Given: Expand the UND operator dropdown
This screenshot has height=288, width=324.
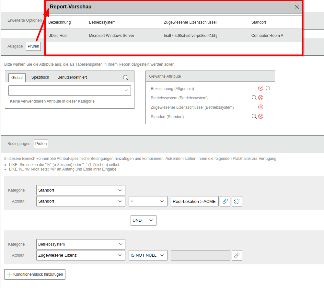Looking at the screenshot, I should click(x=144, y=220).
